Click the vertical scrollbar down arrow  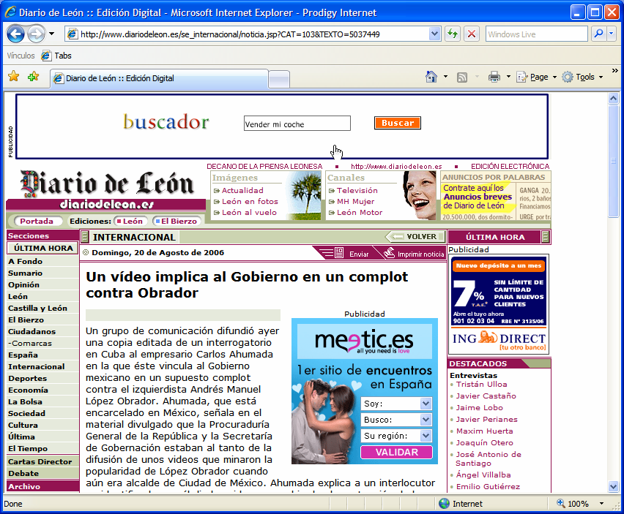(x=613, y=487)
